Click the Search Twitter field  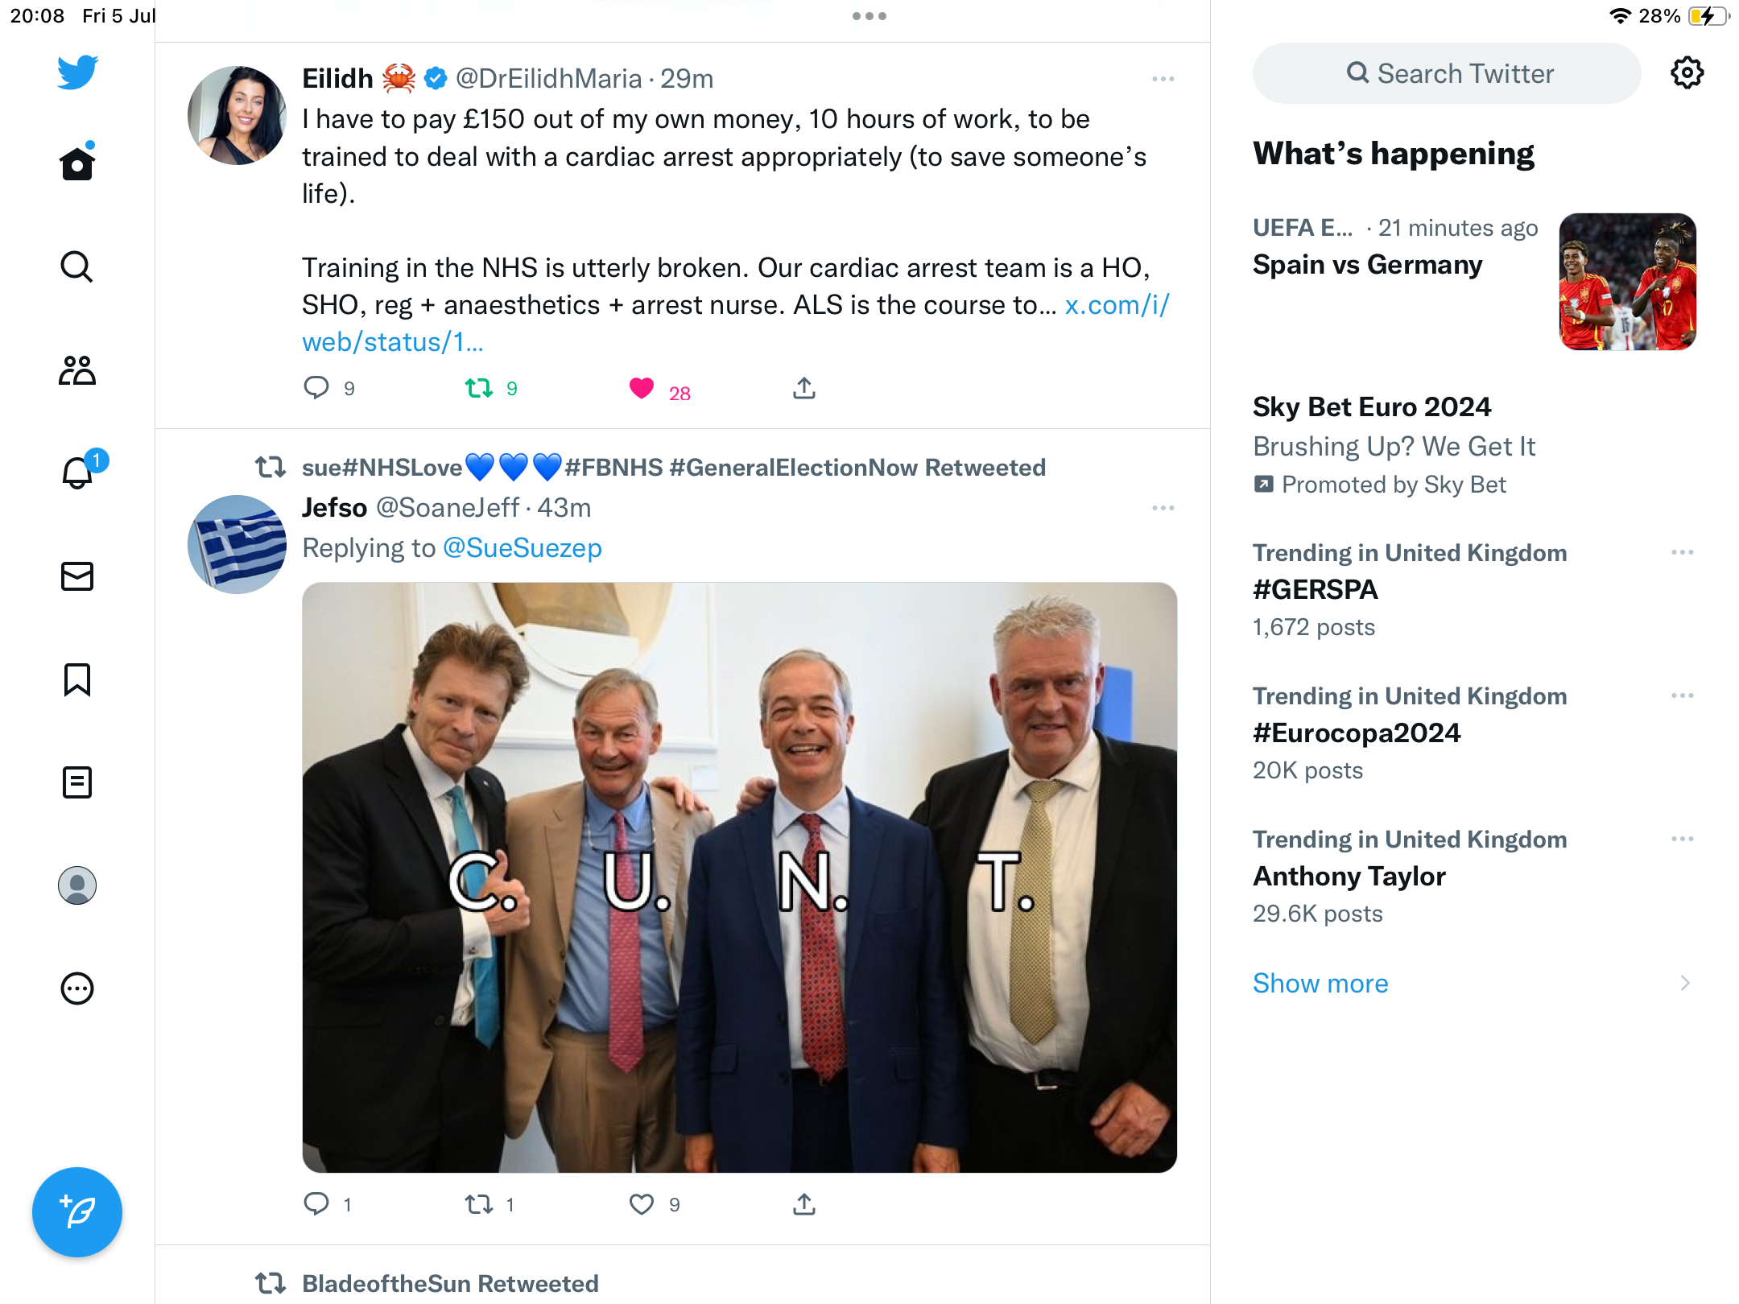click(1448, 73)
